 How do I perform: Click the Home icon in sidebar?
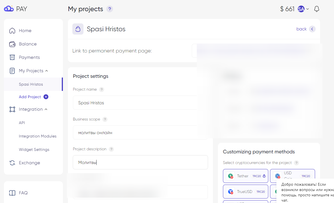click(x=12, y=31)
